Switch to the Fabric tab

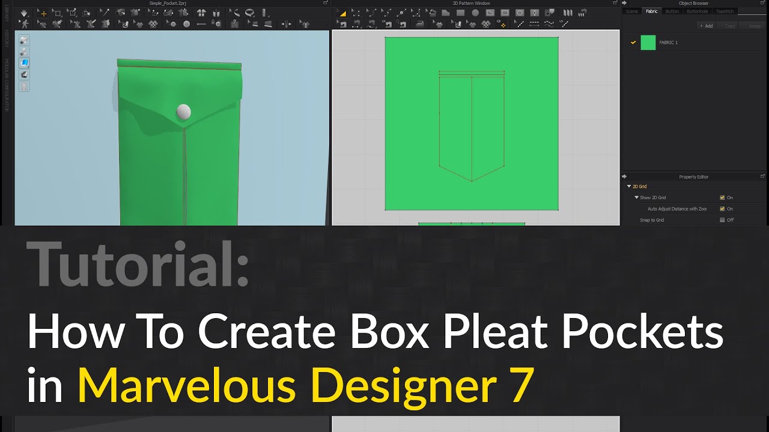[651, 11]
